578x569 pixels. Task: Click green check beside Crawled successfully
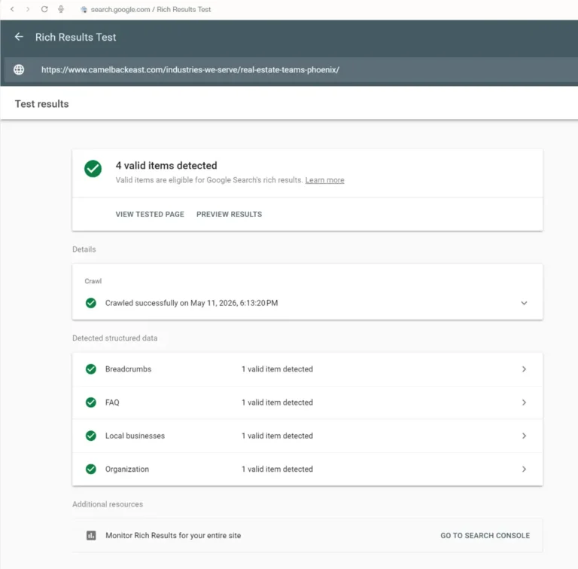(91, 303)
